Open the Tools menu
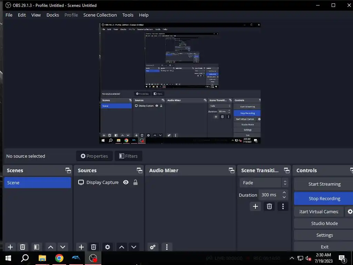This screenshot has height=265, width=353. coord(128,15)
